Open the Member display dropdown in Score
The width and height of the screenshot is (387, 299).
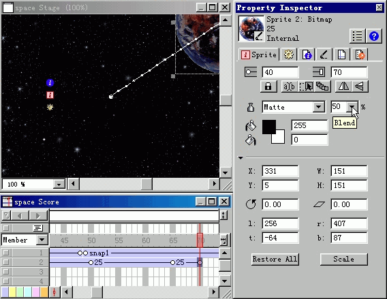click(42, 240)
